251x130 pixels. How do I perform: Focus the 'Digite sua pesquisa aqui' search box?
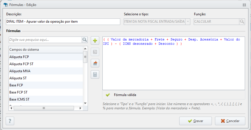click(x=45, y=40)
